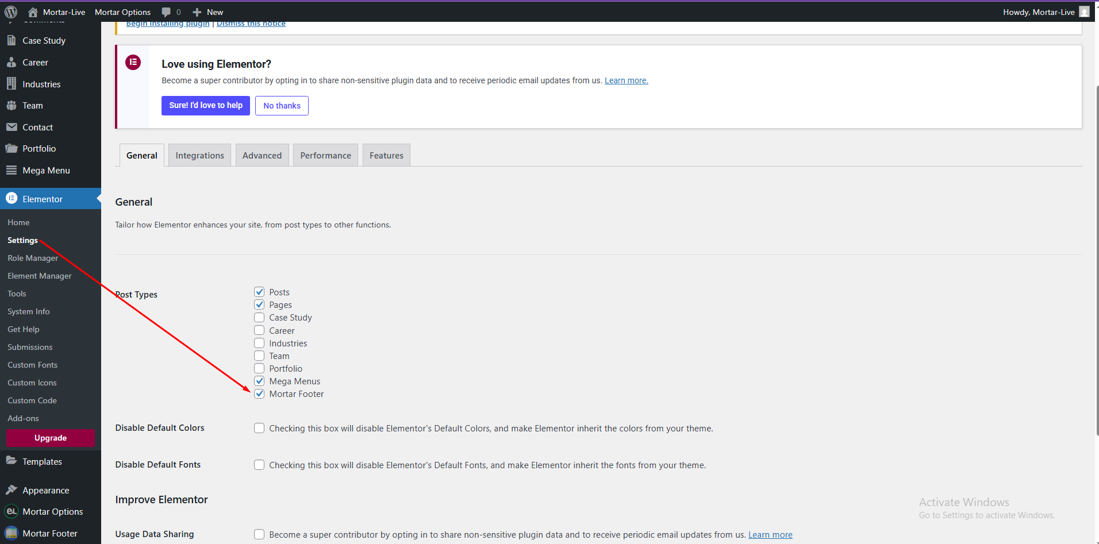Viewport: 1099px width, 544px height.
Task: Open Role Manager in Elementor submenu
Action: click(33, 258)
